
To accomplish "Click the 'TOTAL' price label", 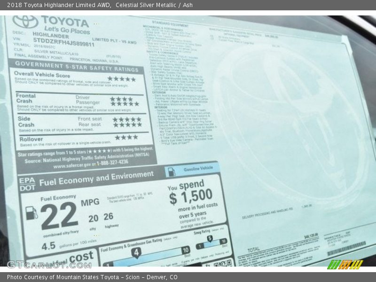I will pyautogui.click(x=253, y=250).
